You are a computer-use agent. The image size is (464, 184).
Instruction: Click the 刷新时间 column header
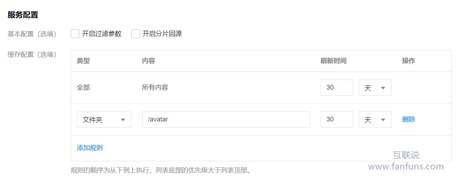click(334, 61)
